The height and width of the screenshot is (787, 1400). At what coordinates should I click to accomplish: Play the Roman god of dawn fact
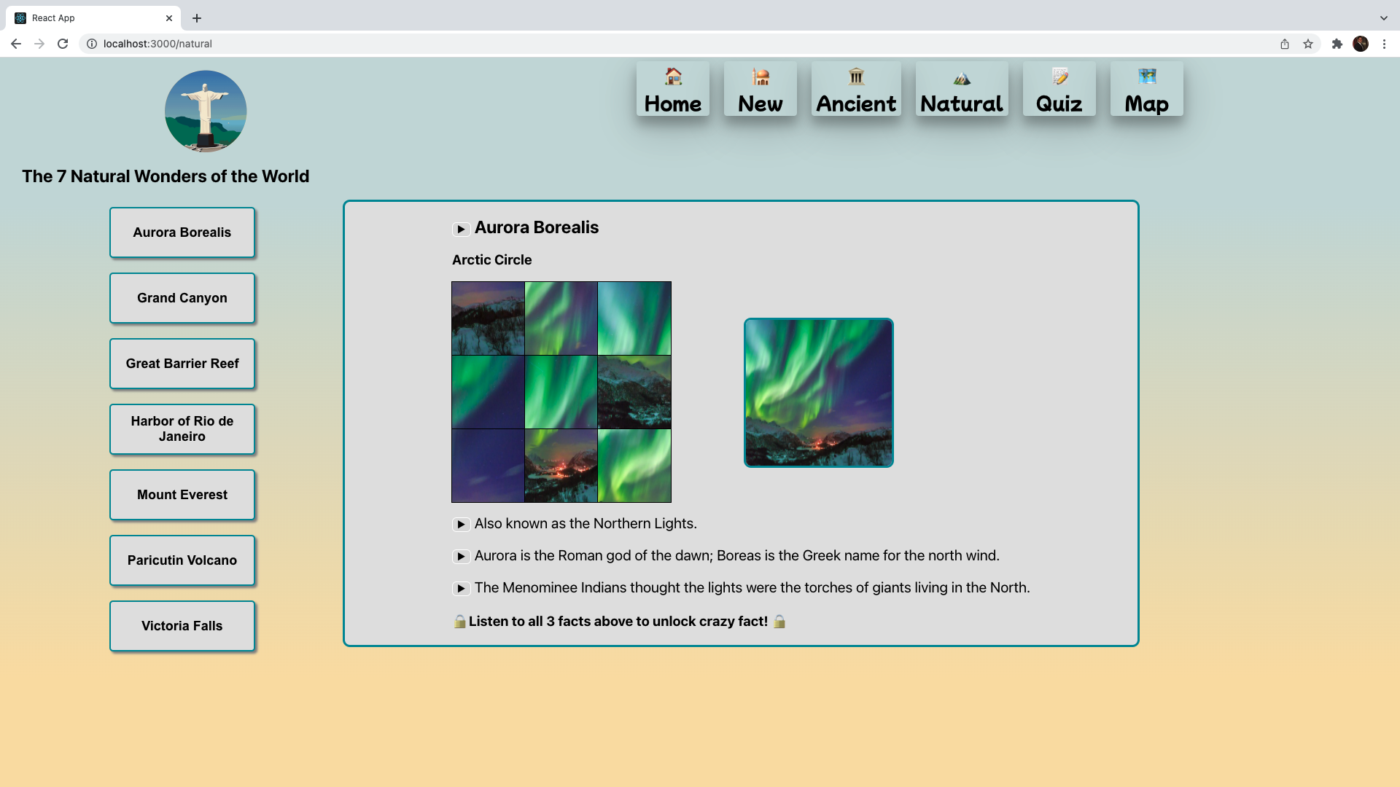[x=461, y=557]
